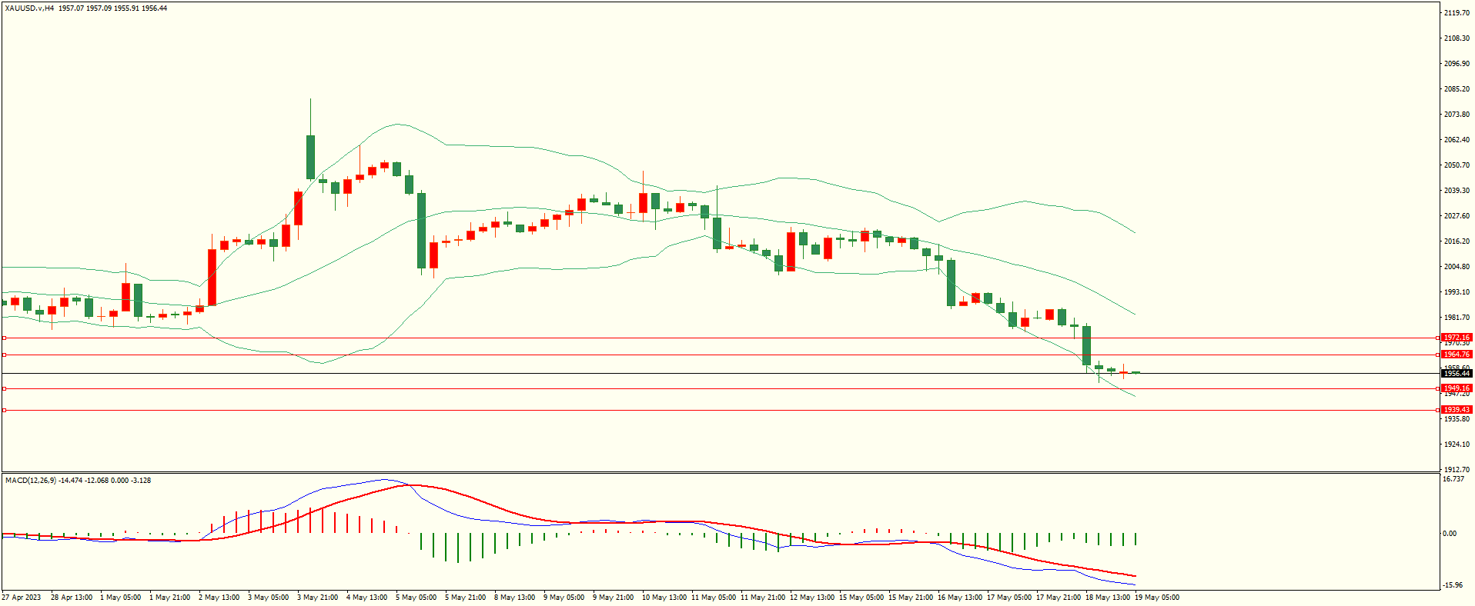Click the 9 May 05:00 time label
The height and width of the screenshot is (606, 1475).
point(564,598)
